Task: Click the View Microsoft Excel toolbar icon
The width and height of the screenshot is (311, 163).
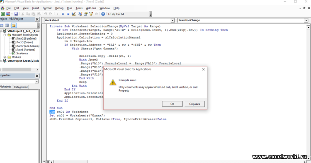Action: pyautogui.click(x=3, y=14)
